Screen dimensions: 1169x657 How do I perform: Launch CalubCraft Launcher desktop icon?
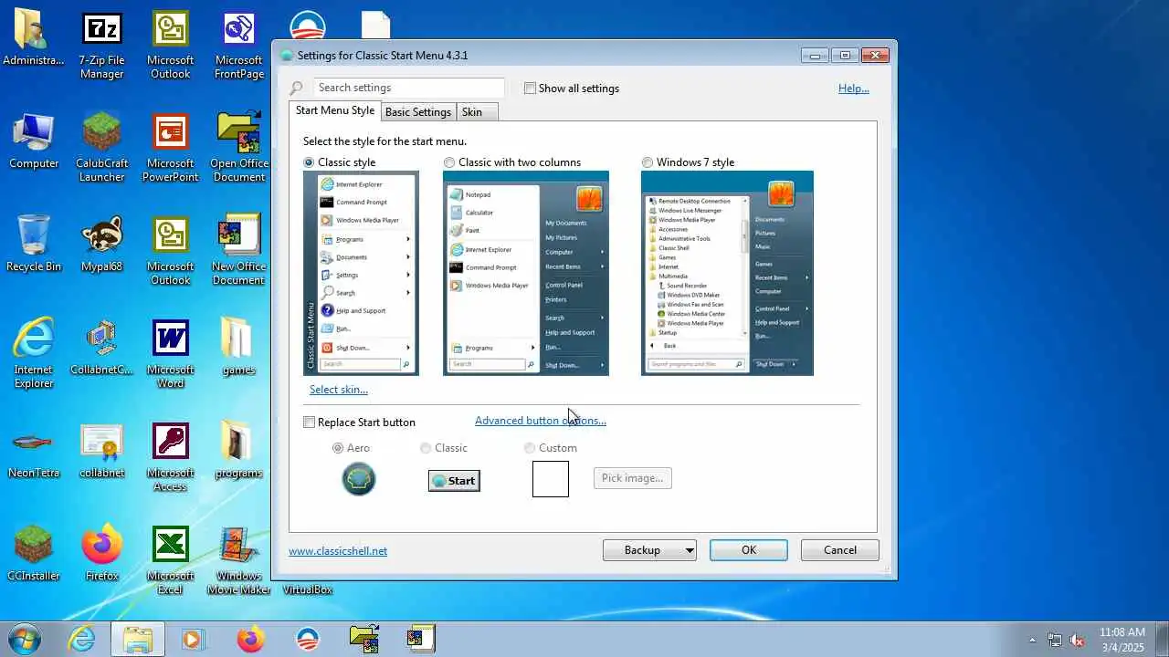pos(101,148)
